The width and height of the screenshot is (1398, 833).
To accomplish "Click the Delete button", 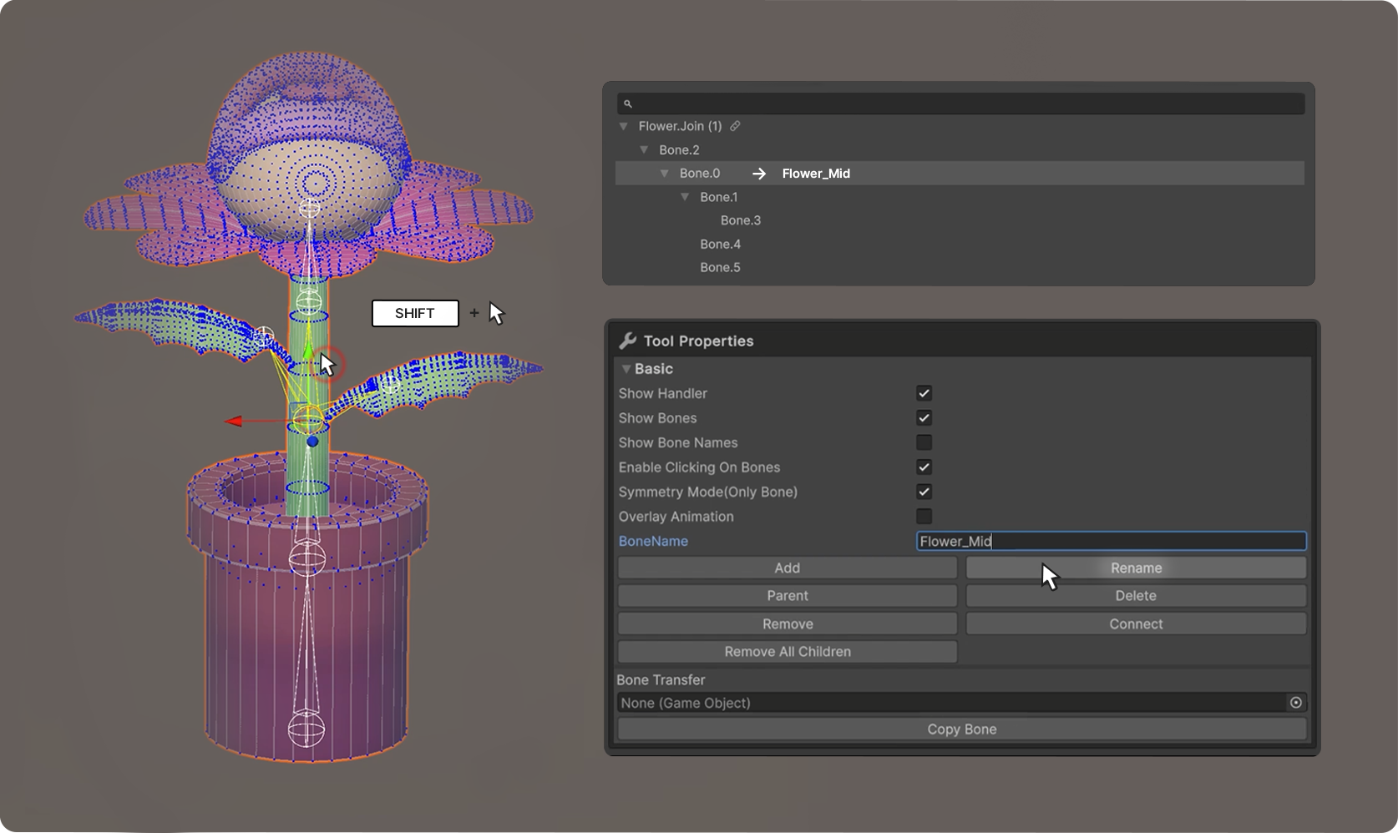I will click(1136, 596).
